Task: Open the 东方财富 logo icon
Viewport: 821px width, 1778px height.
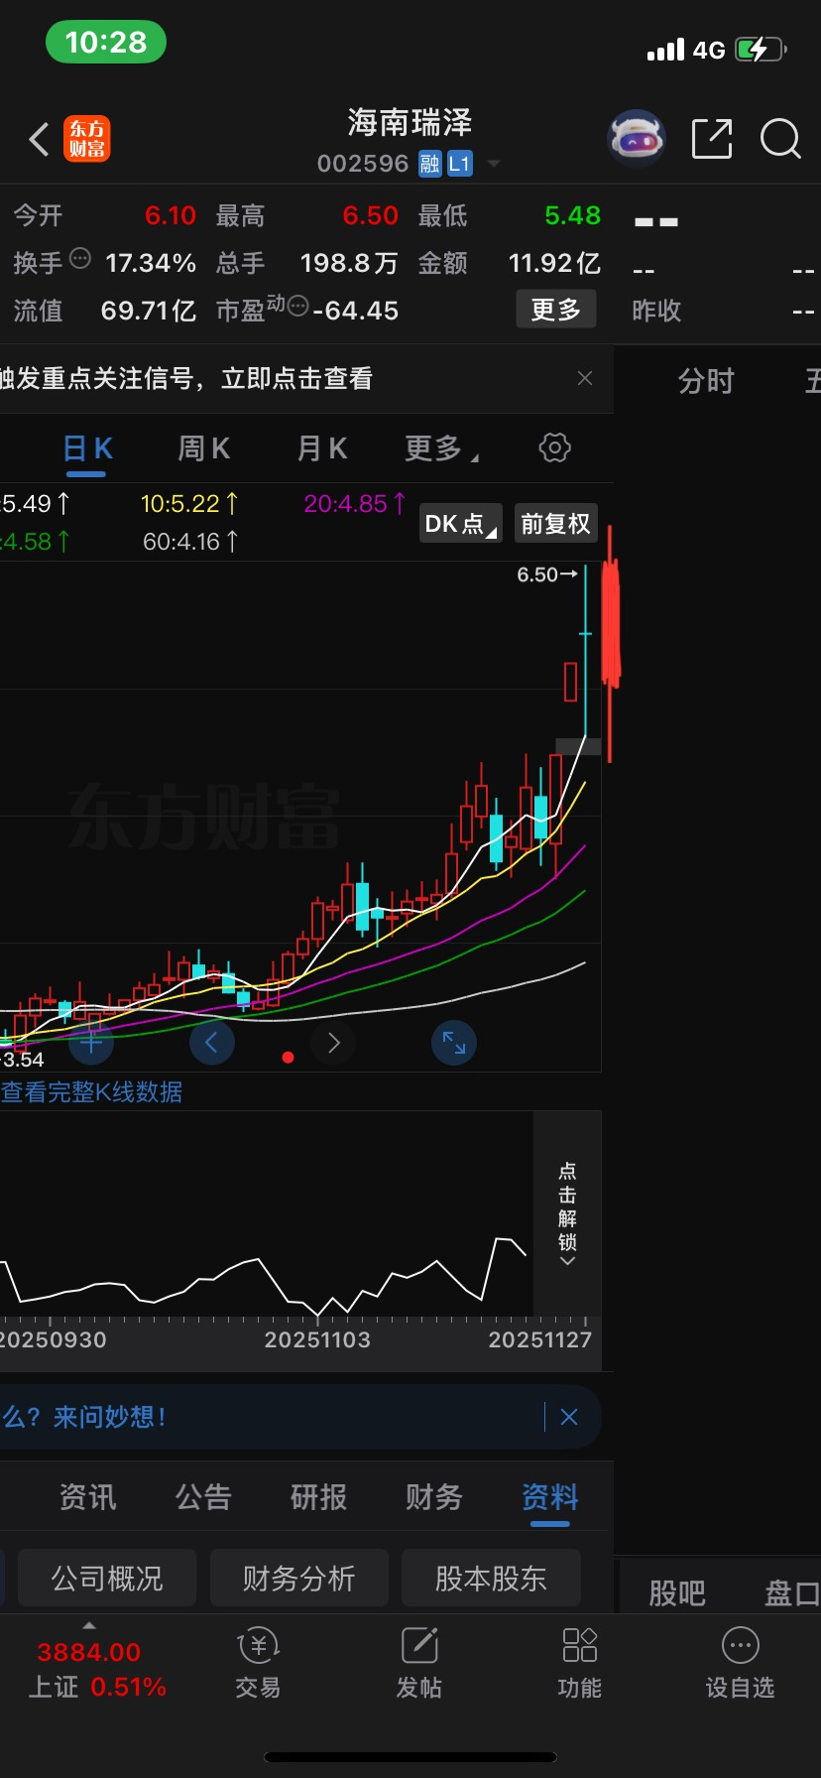Action: click(x=87, y=139)
